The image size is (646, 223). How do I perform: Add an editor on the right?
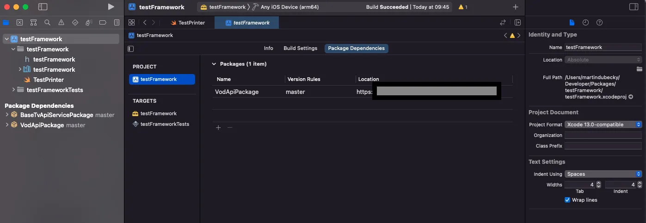517,22
